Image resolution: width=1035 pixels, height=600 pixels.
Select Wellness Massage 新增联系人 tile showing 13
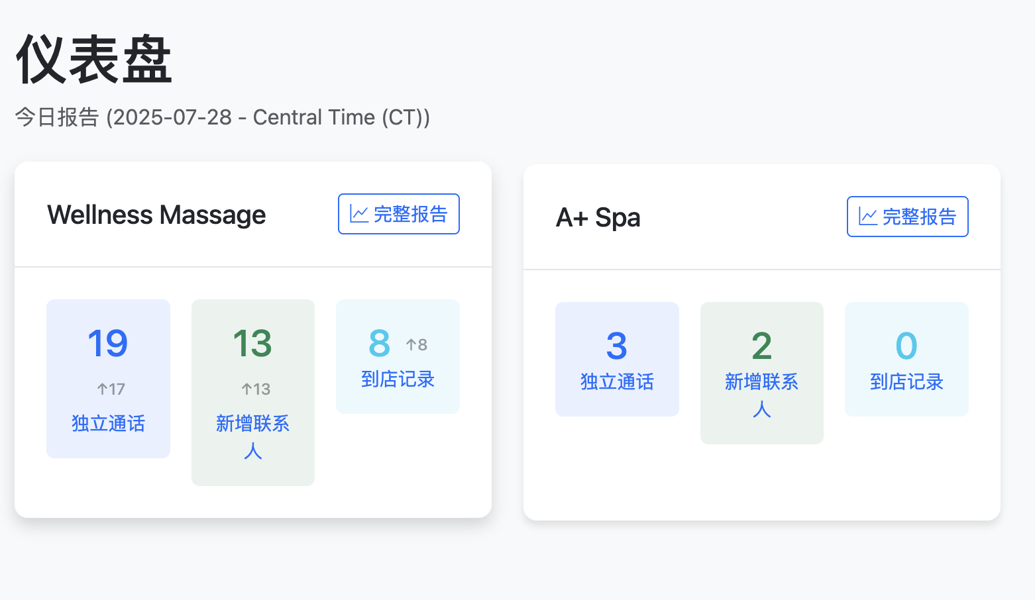pos(253,393)
